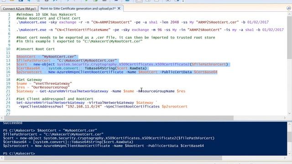This screenshot has height=164, width=292.
Task: Click the console line starting "$CertBase64 ="
Action: click(x=68, y=142)
